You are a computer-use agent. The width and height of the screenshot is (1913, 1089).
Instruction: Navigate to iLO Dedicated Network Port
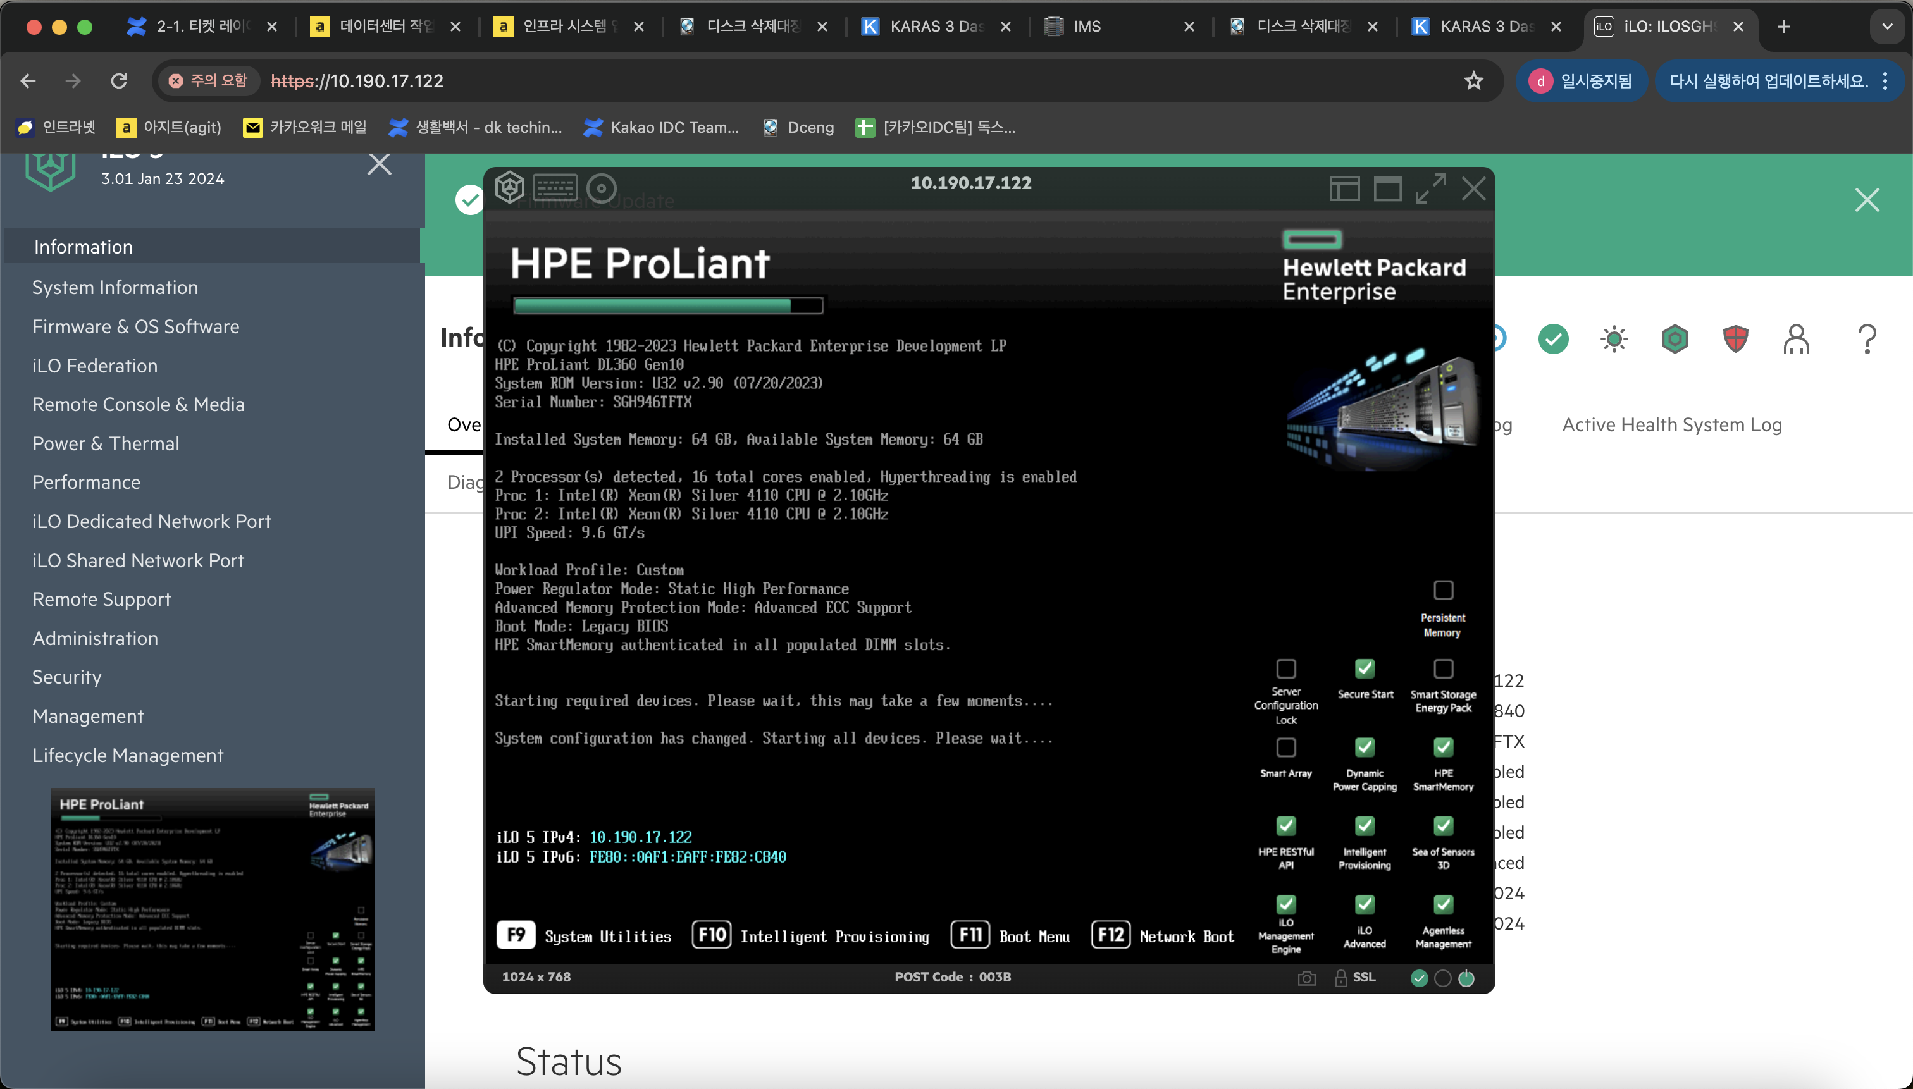pos(151,521)
